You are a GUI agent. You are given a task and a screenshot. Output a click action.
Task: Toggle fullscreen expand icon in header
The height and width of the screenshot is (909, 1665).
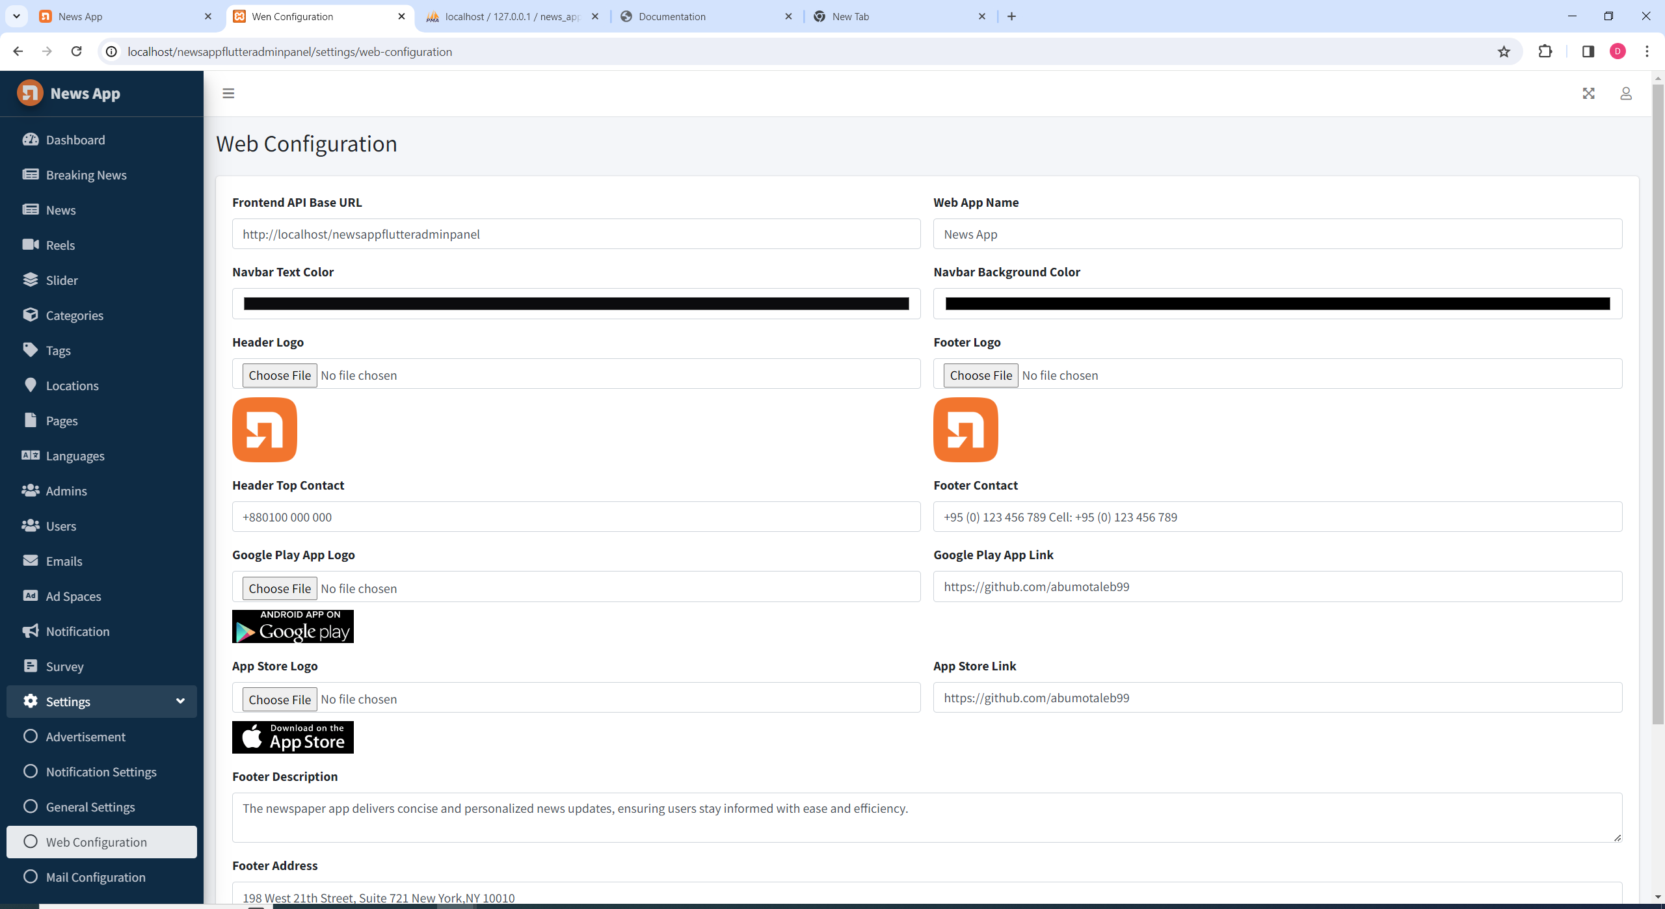1589,94
